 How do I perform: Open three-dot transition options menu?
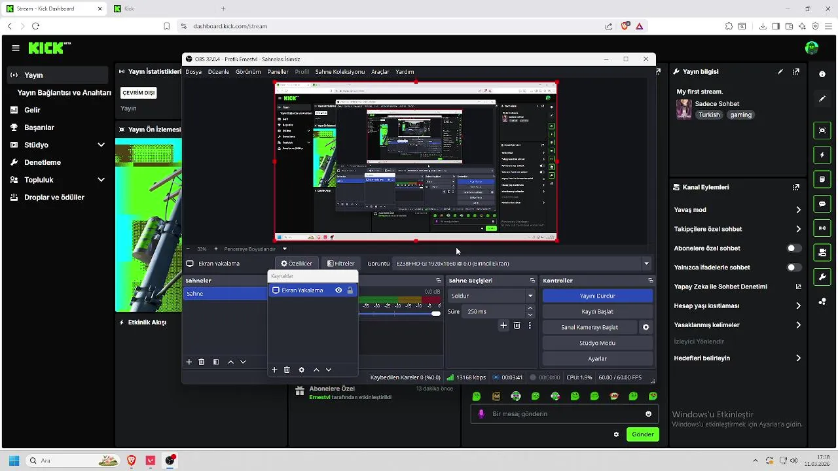coord(530,325)
